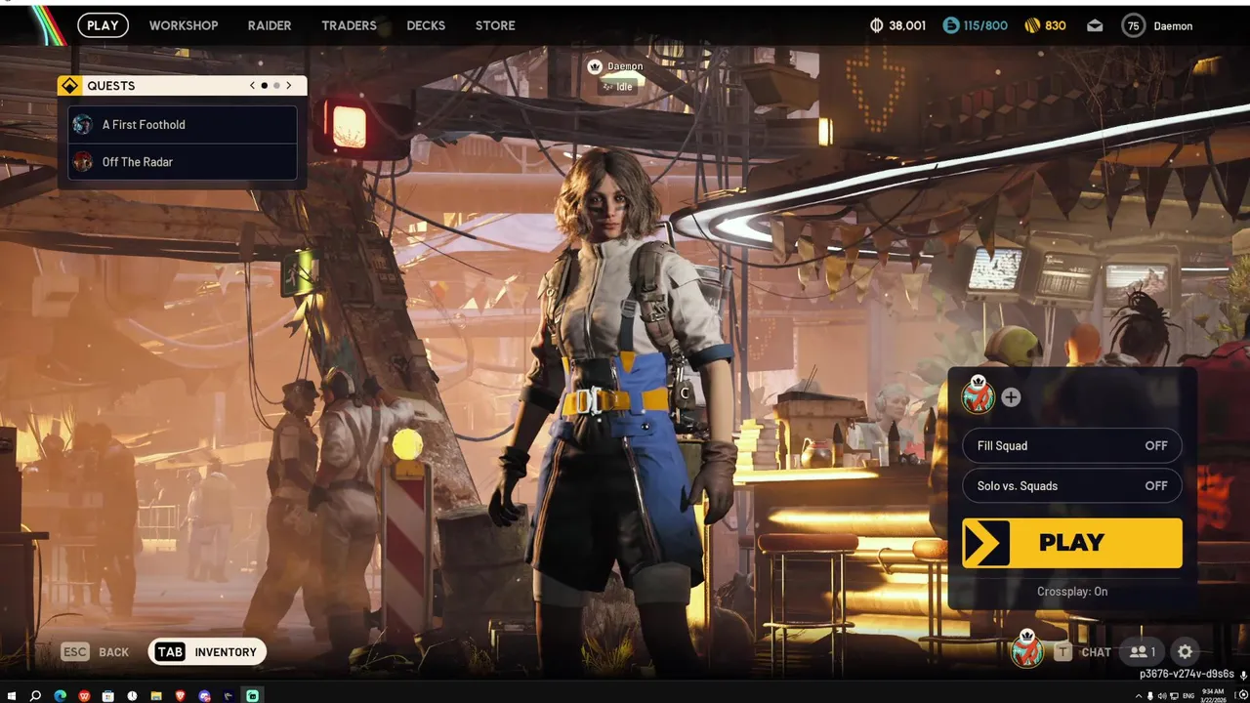
Task: Click the Off The Radar quest icon
Action: click(83, 162)
